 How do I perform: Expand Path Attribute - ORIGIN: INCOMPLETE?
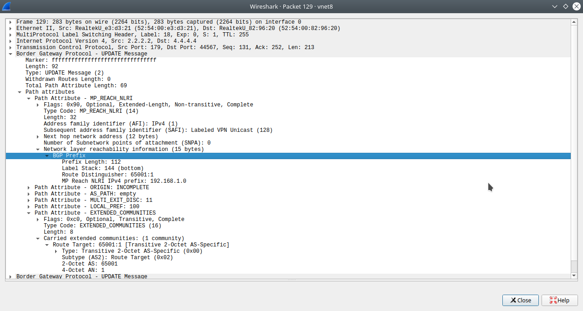tap(28, 187)
